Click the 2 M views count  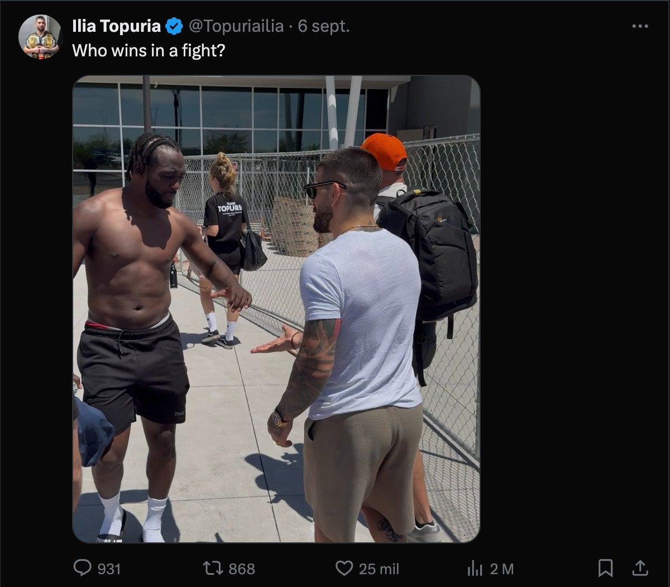[x=501, y=569]
